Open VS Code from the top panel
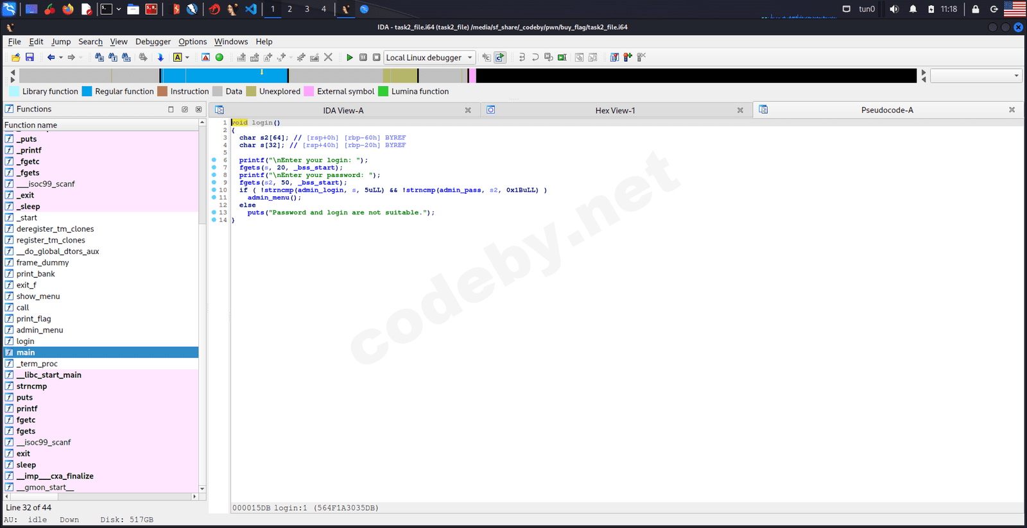Screen dimensions: 1027x528 point(250,9)
